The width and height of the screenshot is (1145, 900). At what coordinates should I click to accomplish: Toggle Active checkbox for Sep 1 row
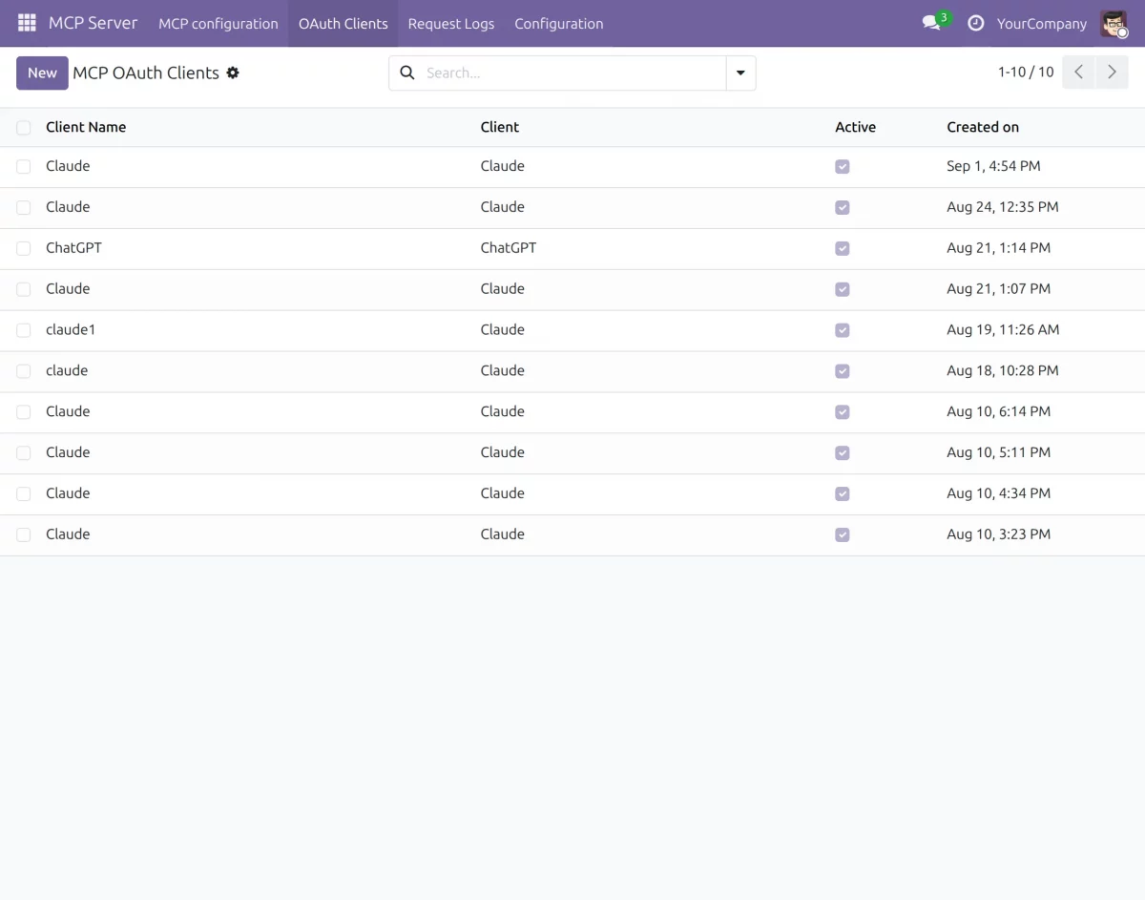point(842,166)
